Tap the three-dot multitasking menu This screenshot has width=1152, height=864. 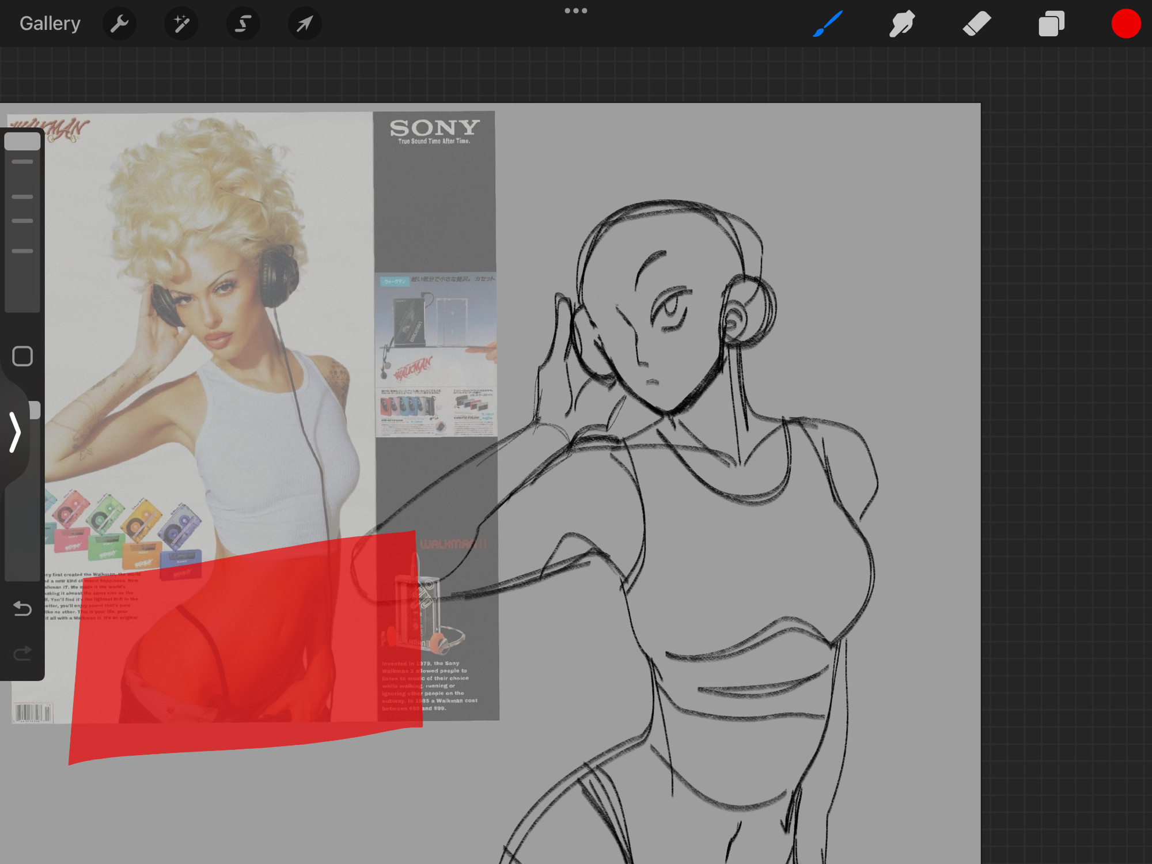575,10
